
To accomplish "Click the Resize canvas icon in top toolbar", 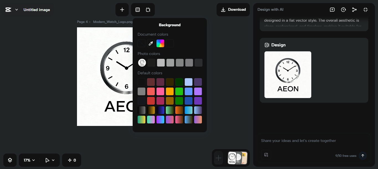I will (148, 9).
